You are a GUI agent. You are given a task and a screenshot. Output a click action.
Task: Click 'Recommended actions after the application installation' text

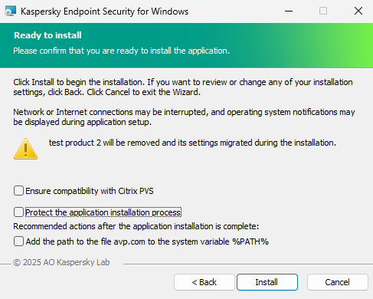point(136,226)
